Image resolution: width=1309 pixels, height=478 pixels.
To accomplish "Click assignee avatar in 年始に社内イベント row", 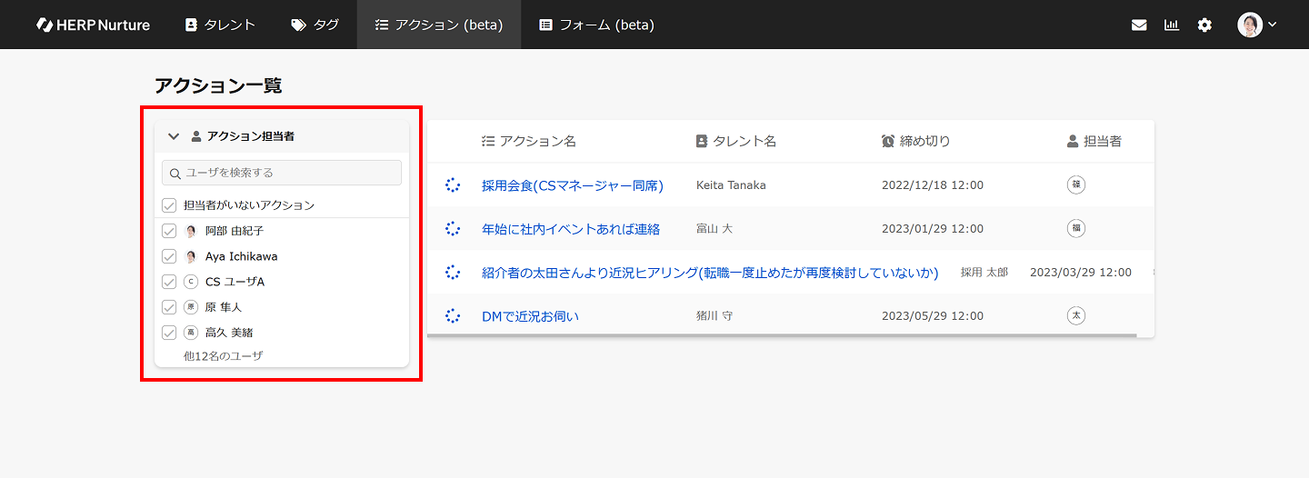I will (1076, 229).
